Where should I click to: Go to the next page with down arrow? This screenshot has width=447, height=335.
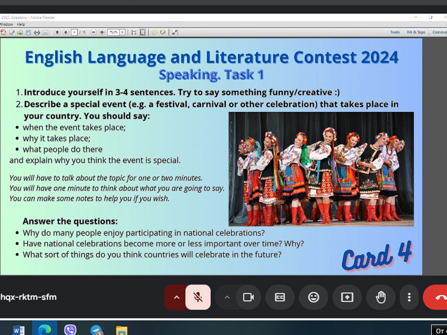(x=65, y=32)
